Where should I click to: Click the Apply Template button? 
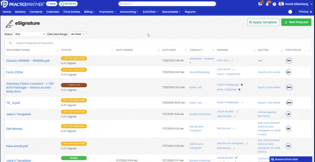click(x=263, y=22)
